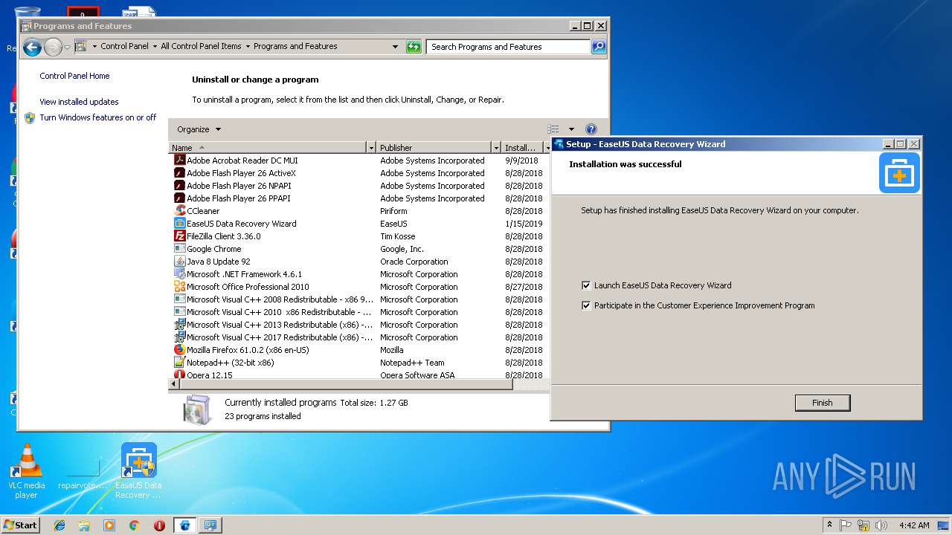This screenshot has height=535, width=952.
Task: Click the volume speaker tray icon
Action: (x=881, y=525)
